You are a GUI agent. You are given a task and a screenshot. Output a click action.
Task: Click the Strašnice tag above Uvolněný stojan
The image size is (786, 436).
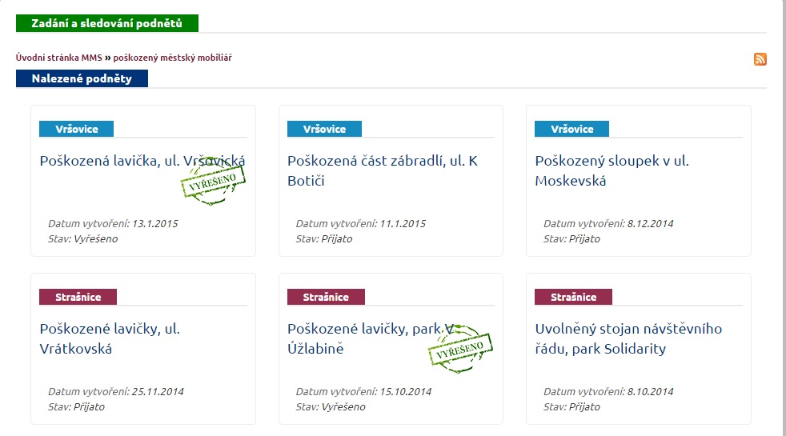click(573, 297)
